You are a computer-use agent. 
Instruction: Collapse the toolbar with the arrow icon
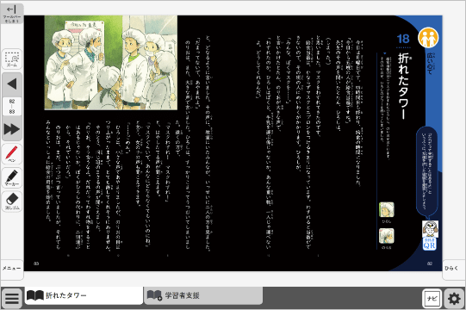(12, 14)
